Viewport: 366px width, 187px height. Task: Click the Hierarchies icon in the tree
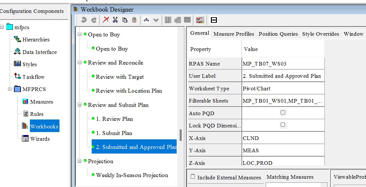(x=17, y=39)
